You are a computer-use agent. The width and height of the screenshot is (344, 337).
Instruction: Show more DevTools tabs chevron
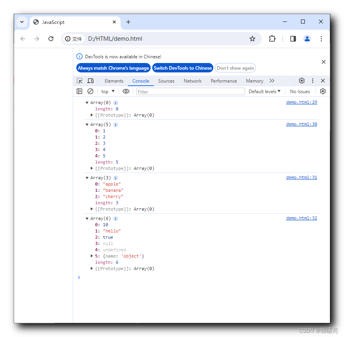click(x=272, y=81)
